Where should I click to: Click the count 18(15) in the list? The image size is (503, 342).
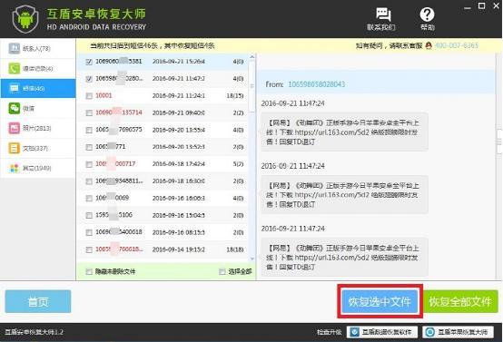click(x=235, y=95)
